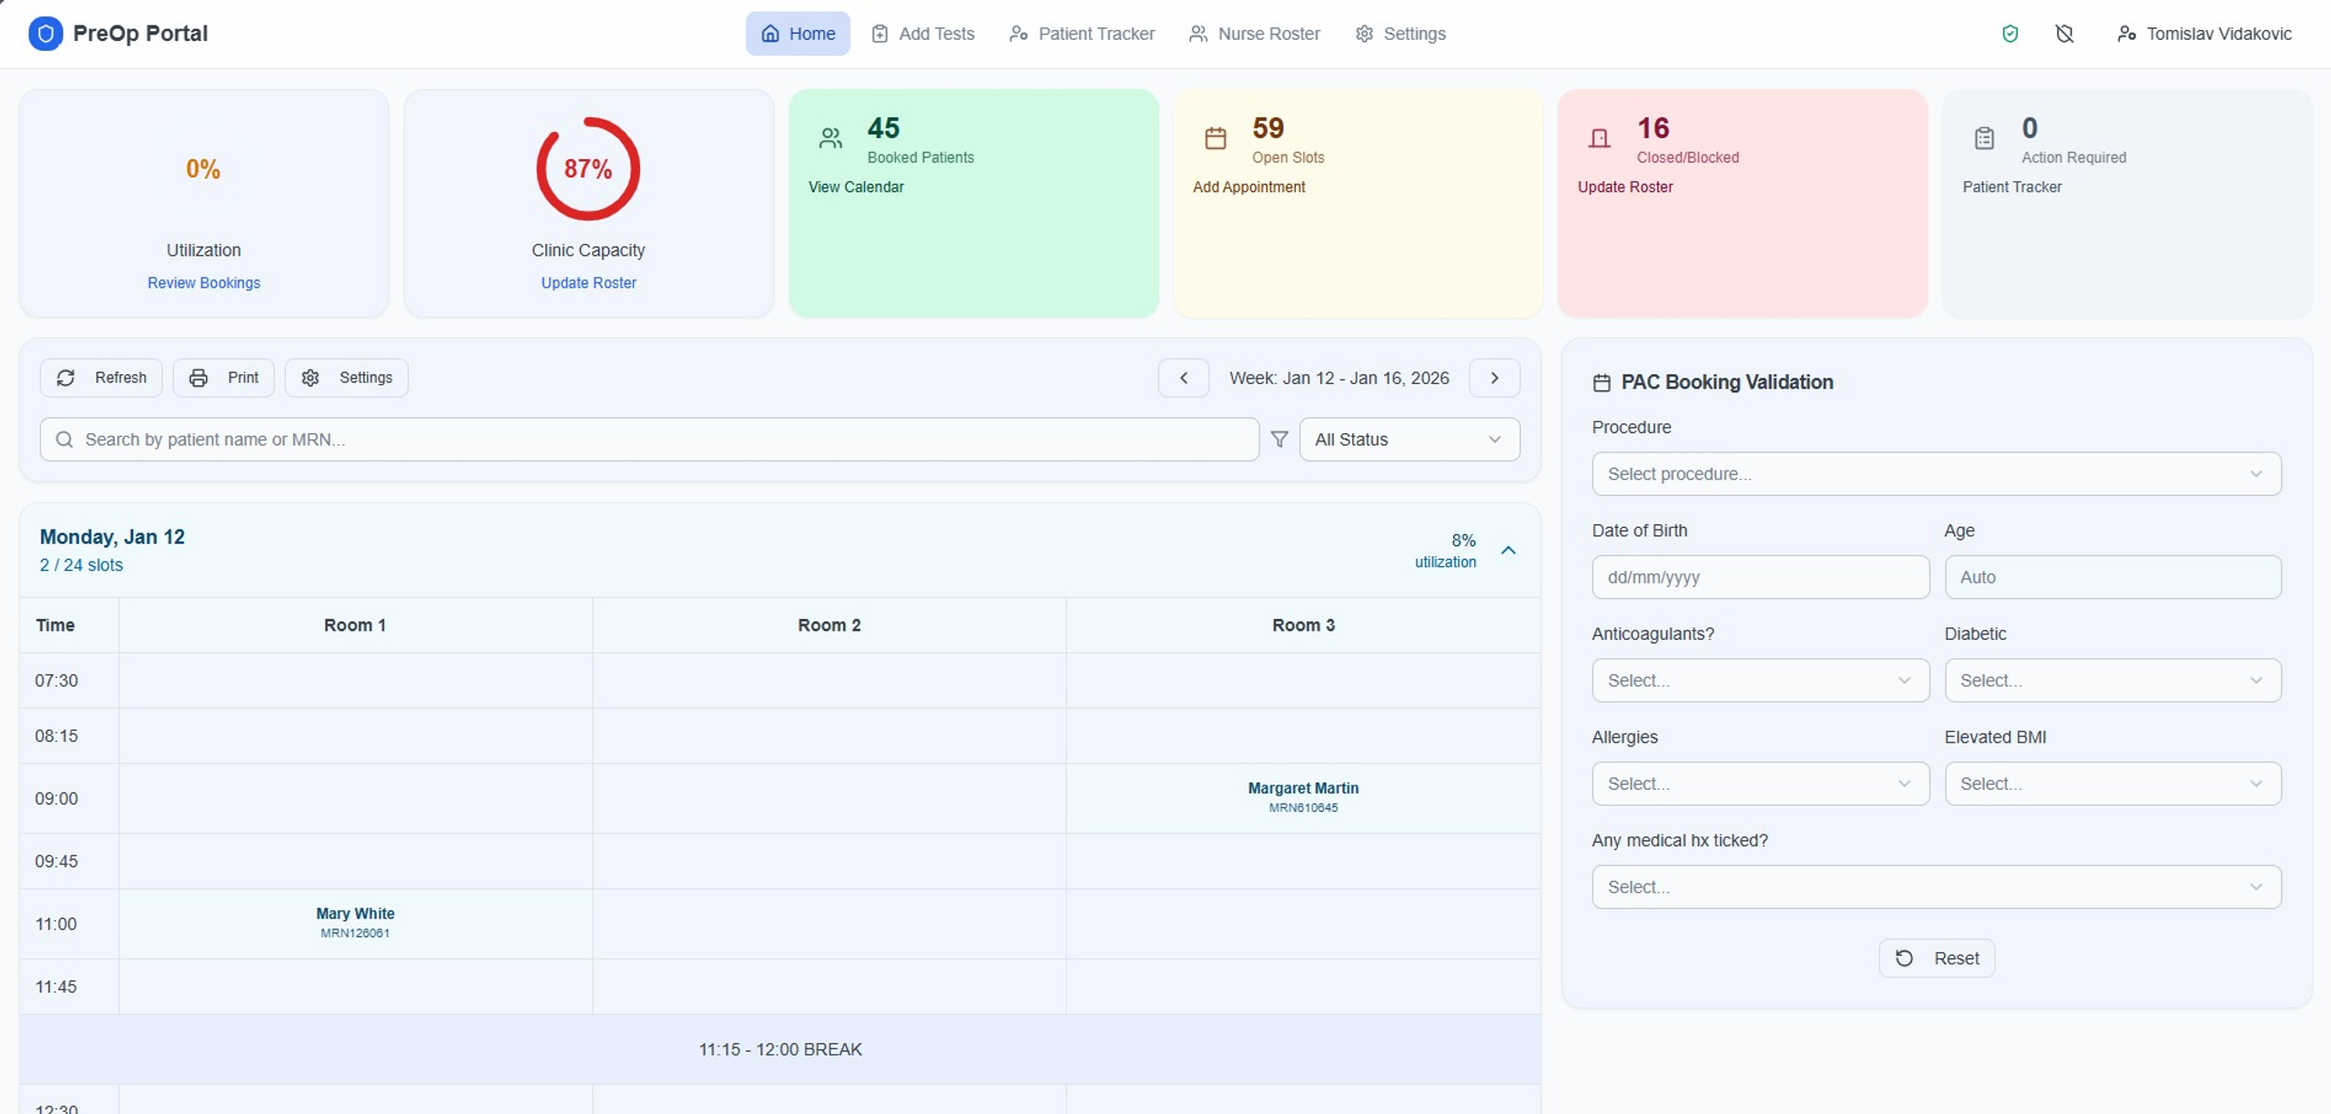Click the PreOp Portal shield logo

coord(46,34)
